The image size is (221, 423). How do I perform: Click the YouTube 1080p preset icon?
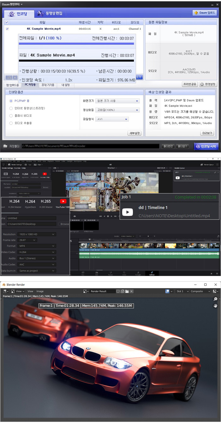pyautogui.click(x=63, y=201)
